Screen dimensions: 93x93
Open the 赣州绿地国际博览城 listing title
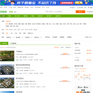tap(23, 65)
